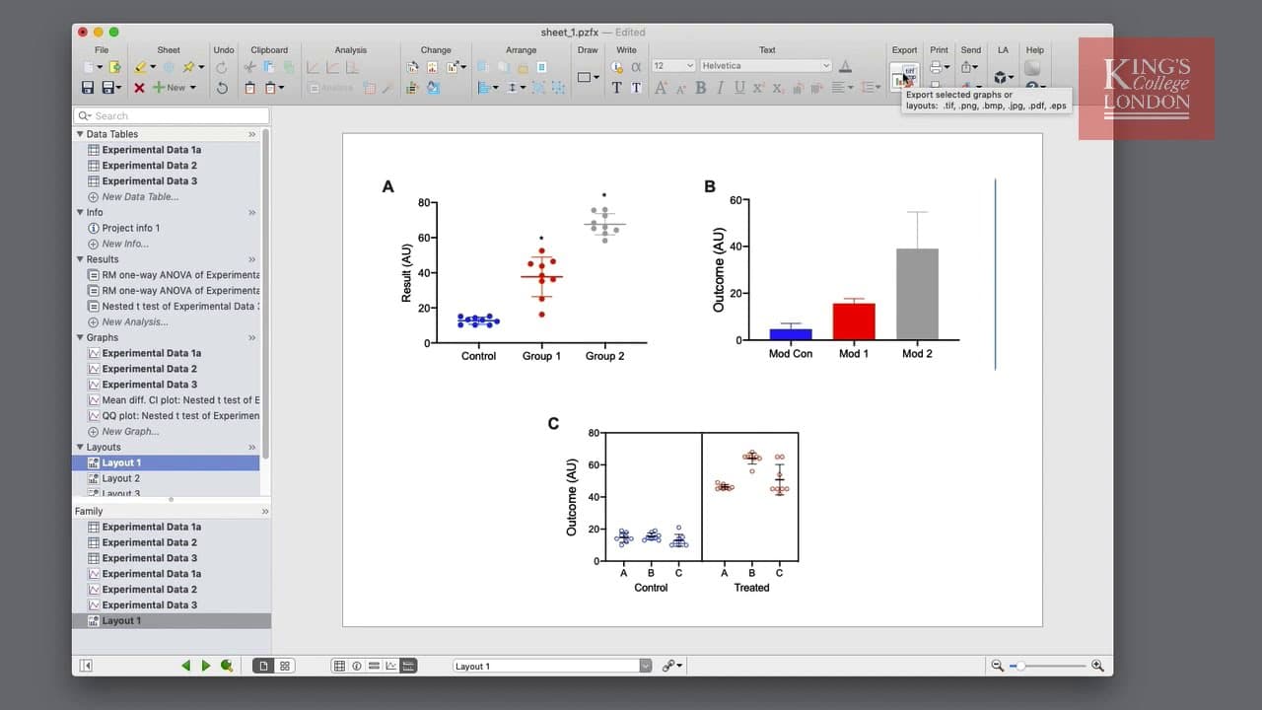The height and width of the screenshot is (710, 1262).
Task: Open the font size 12 dropdown
Action: click(674, 66)
